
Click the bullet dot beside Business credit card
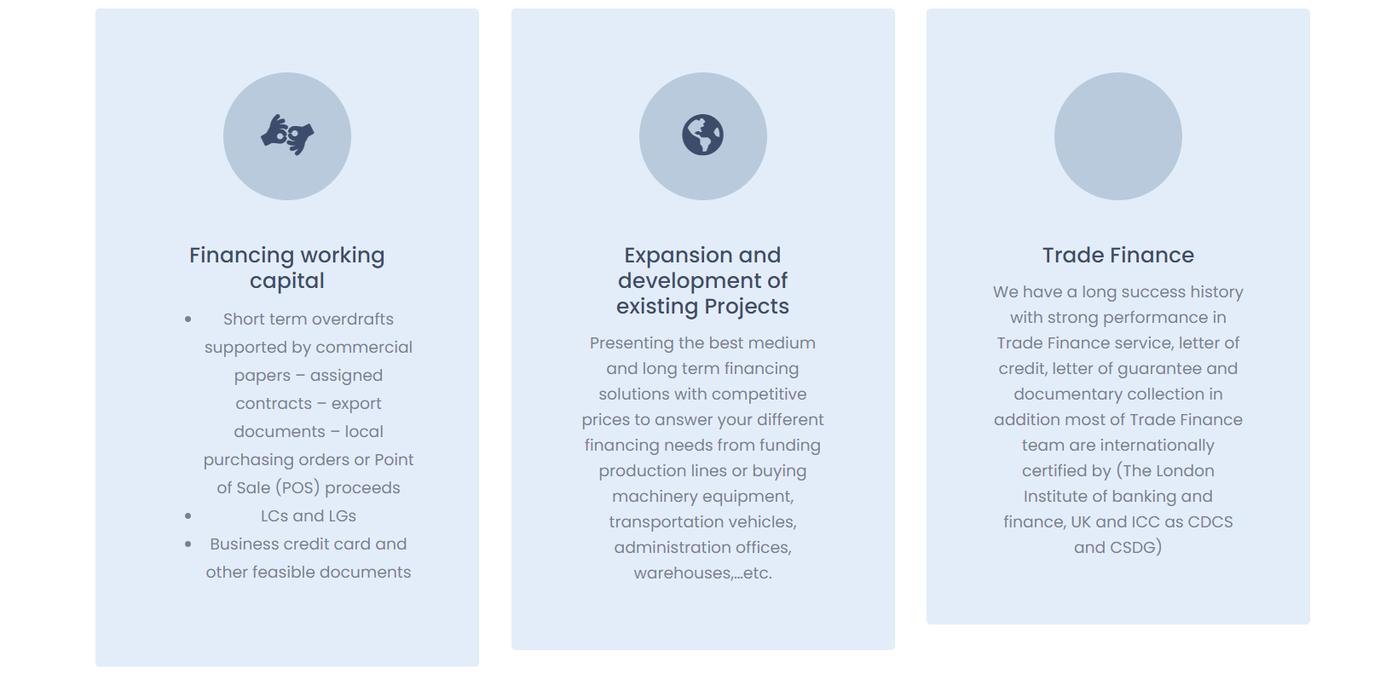tap(188, 544)
